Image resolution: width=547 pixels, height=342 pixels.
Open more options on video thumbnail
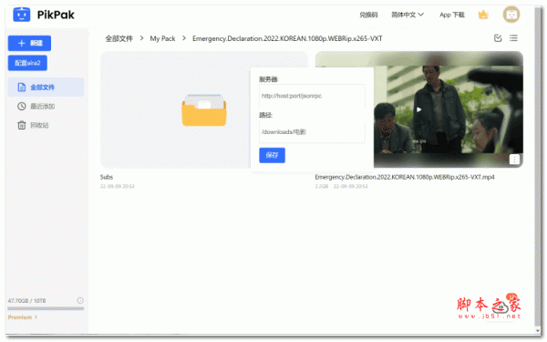tap(514, 159)
